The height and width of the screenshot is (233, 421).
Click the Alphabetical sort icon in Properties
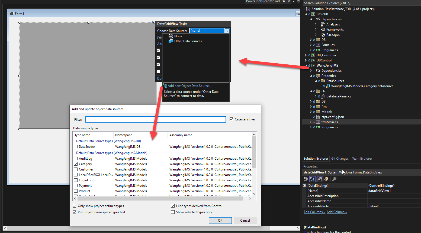coord(312,179)
